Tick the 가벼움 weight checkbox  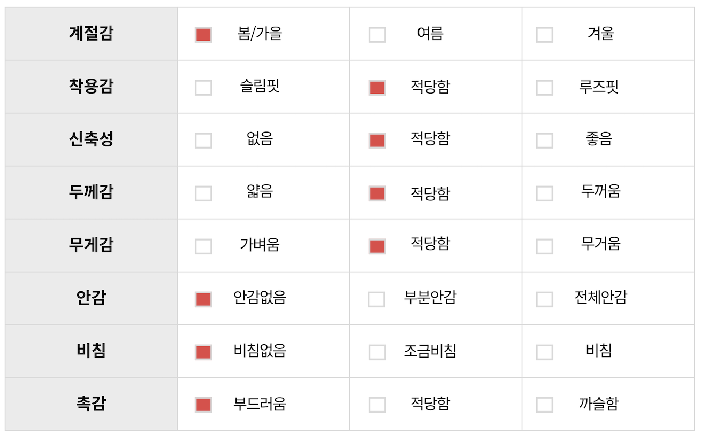tap(203, 246)
